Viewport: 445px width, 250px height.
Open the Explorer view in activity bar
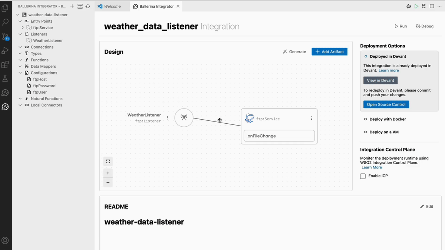[5, 8]
